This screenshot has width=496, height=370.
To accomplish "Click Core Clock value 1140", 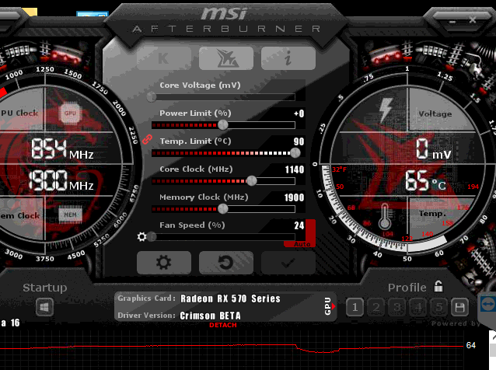I will point(295,169).
